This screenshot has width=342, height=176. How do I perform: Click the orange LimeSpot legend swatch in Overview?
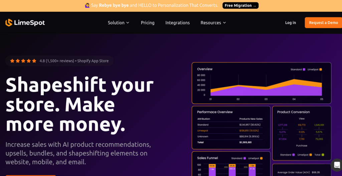320,69
